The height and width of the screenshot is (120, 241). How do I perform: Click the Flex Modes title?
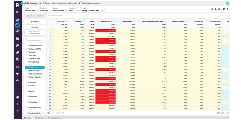pyautogui.click(x=32, y=3)
